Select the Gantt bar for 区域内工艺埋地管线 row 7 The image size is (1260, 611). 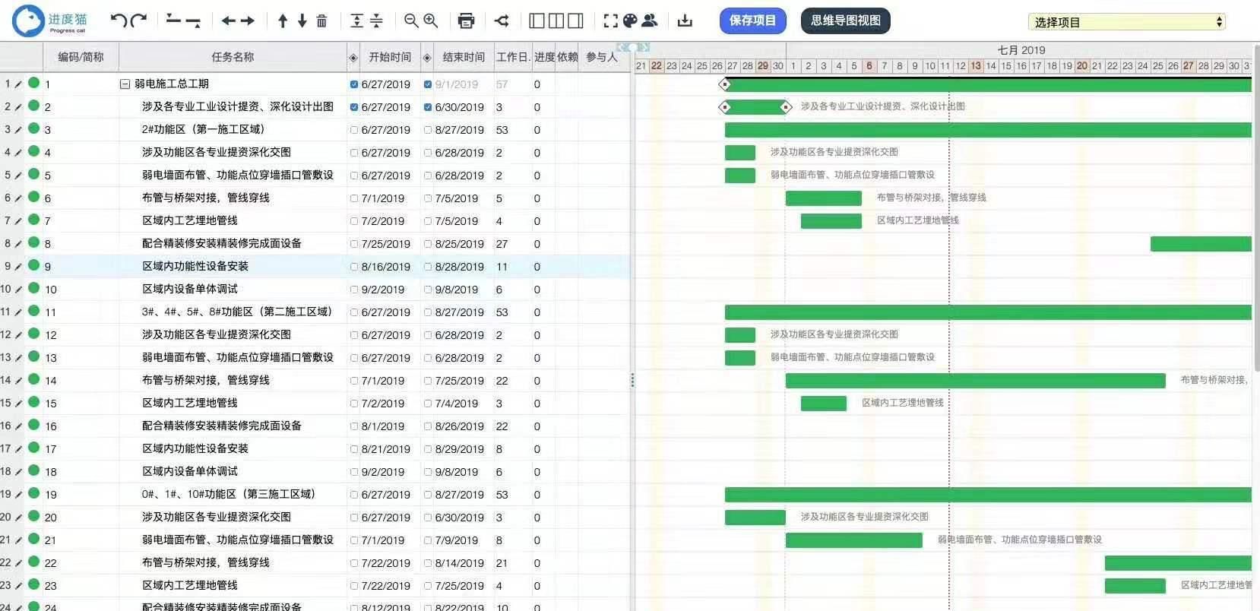tap(831, 221)
